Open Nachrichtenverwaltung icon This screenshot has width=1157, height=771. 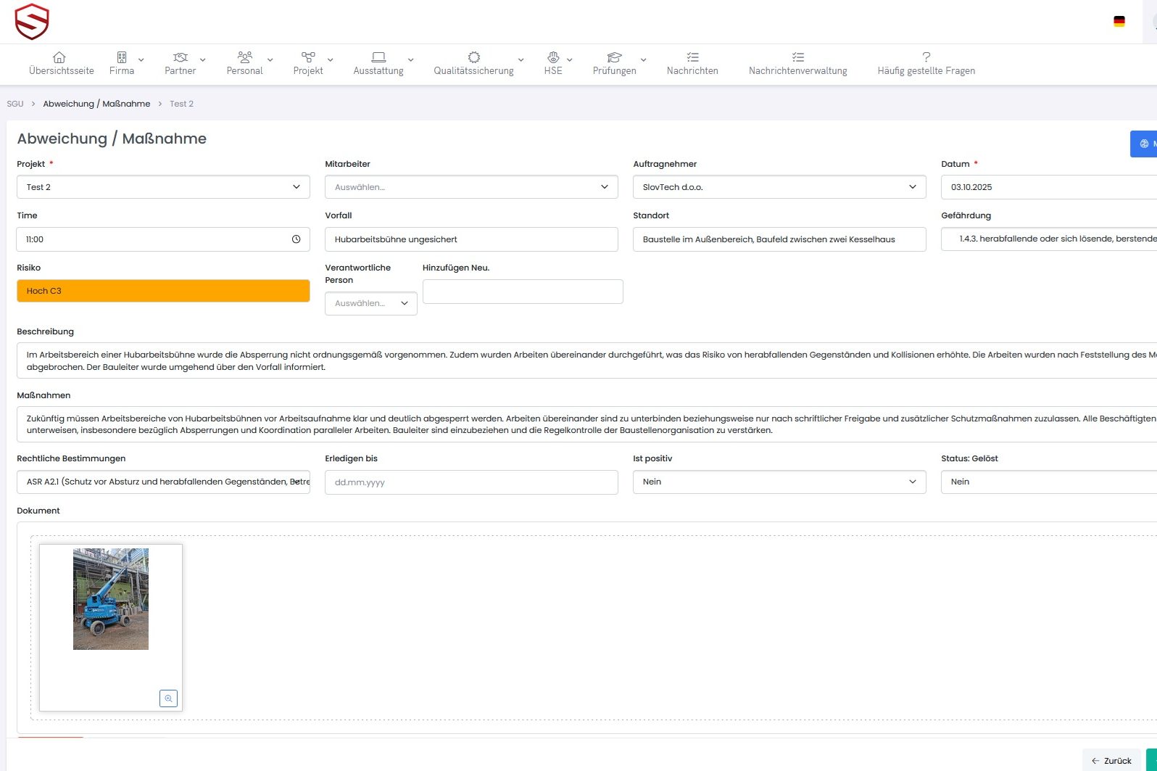tap(797, 57)
